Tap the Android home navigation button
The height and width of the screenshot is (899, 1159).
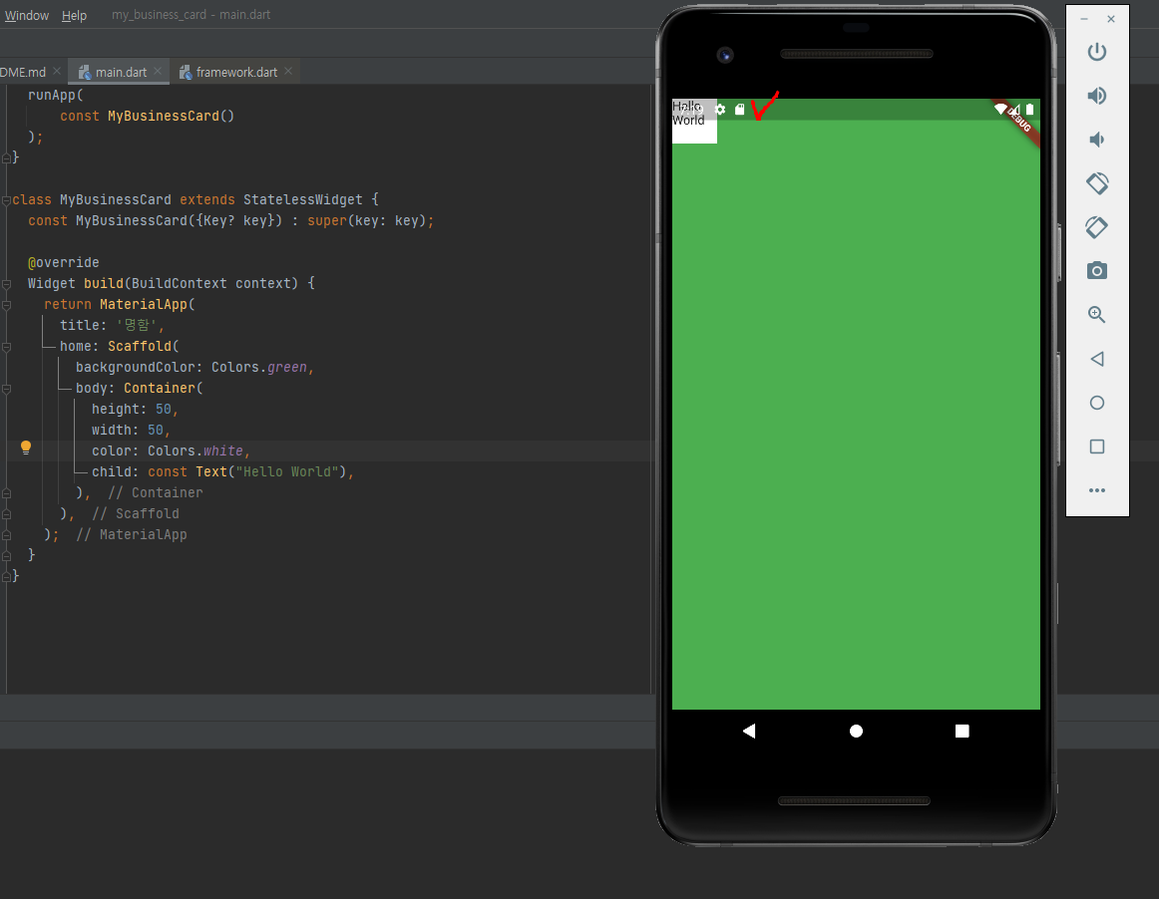(x=856, y=731)
